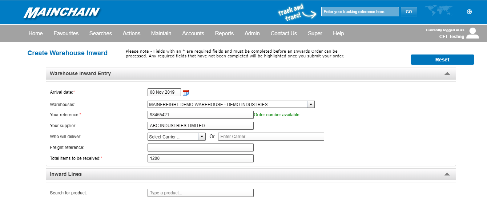Collapse the Warehouse Inward Entry section
This screenshot has width=487, height=202.
(x=447, y=73)
